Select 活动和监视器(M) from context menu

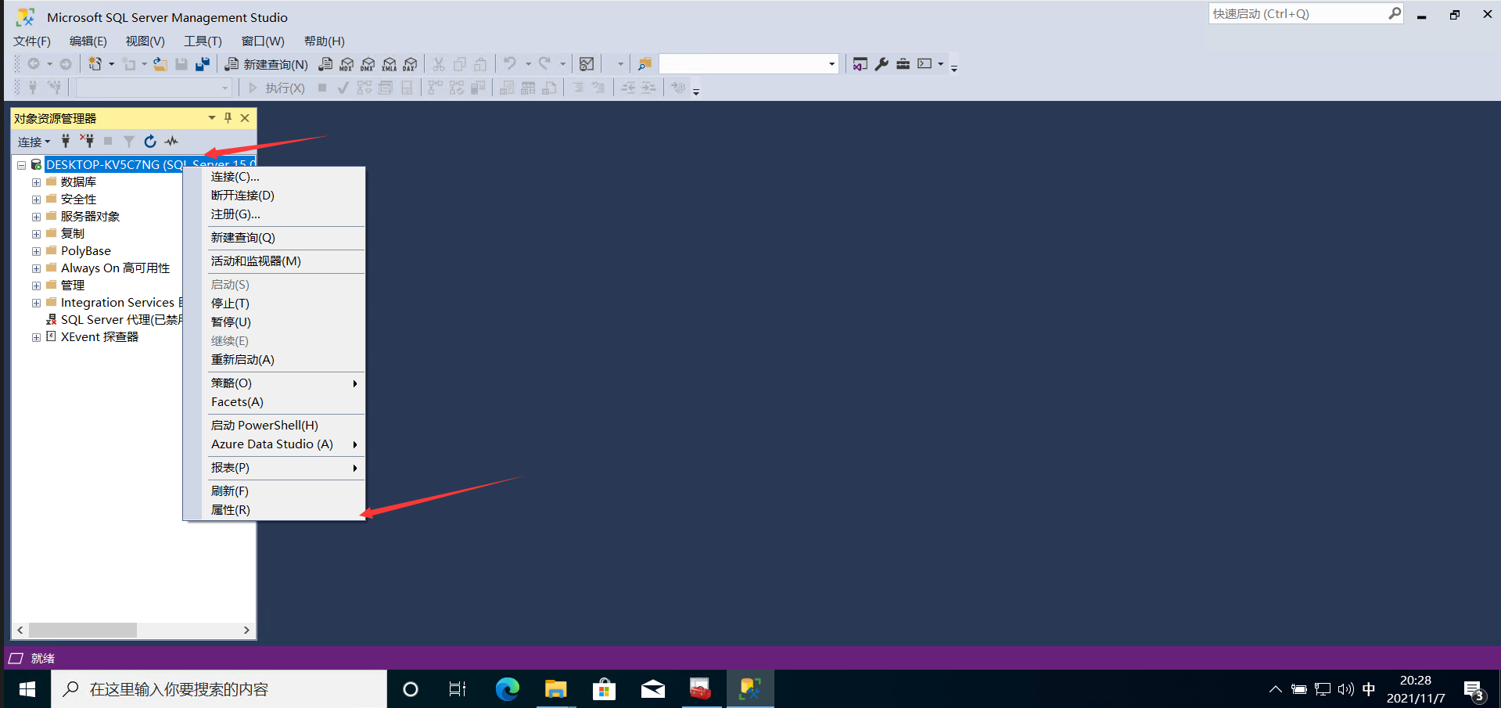[274, 261]
